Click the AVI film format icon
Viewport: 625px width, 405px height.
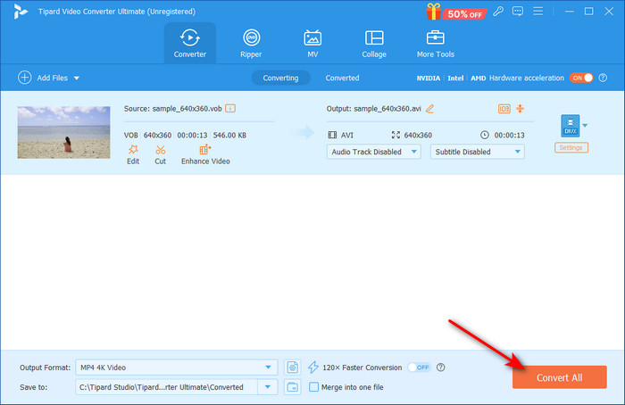point(332,135)
